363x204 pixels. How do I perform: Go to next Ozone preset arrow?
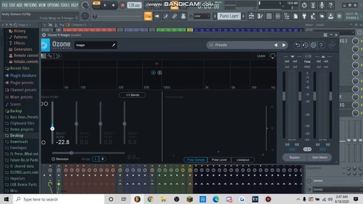click(x=284, y=45)
